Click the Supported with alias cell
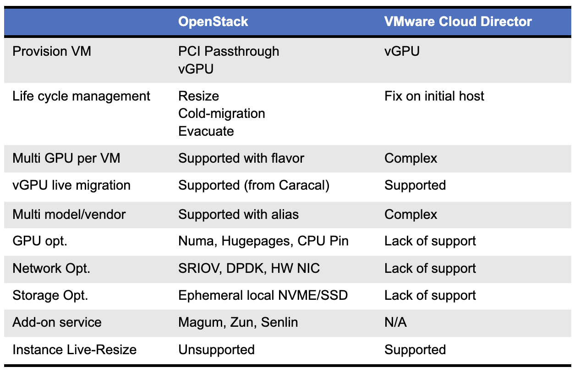This screenshot has width=580, height=372. (239, 214)
